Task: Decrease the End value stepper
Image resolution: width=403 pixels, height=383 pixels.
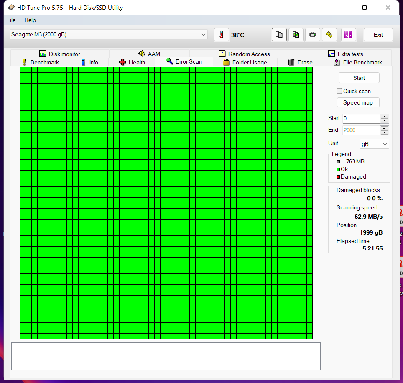Action: pos(385,133)
